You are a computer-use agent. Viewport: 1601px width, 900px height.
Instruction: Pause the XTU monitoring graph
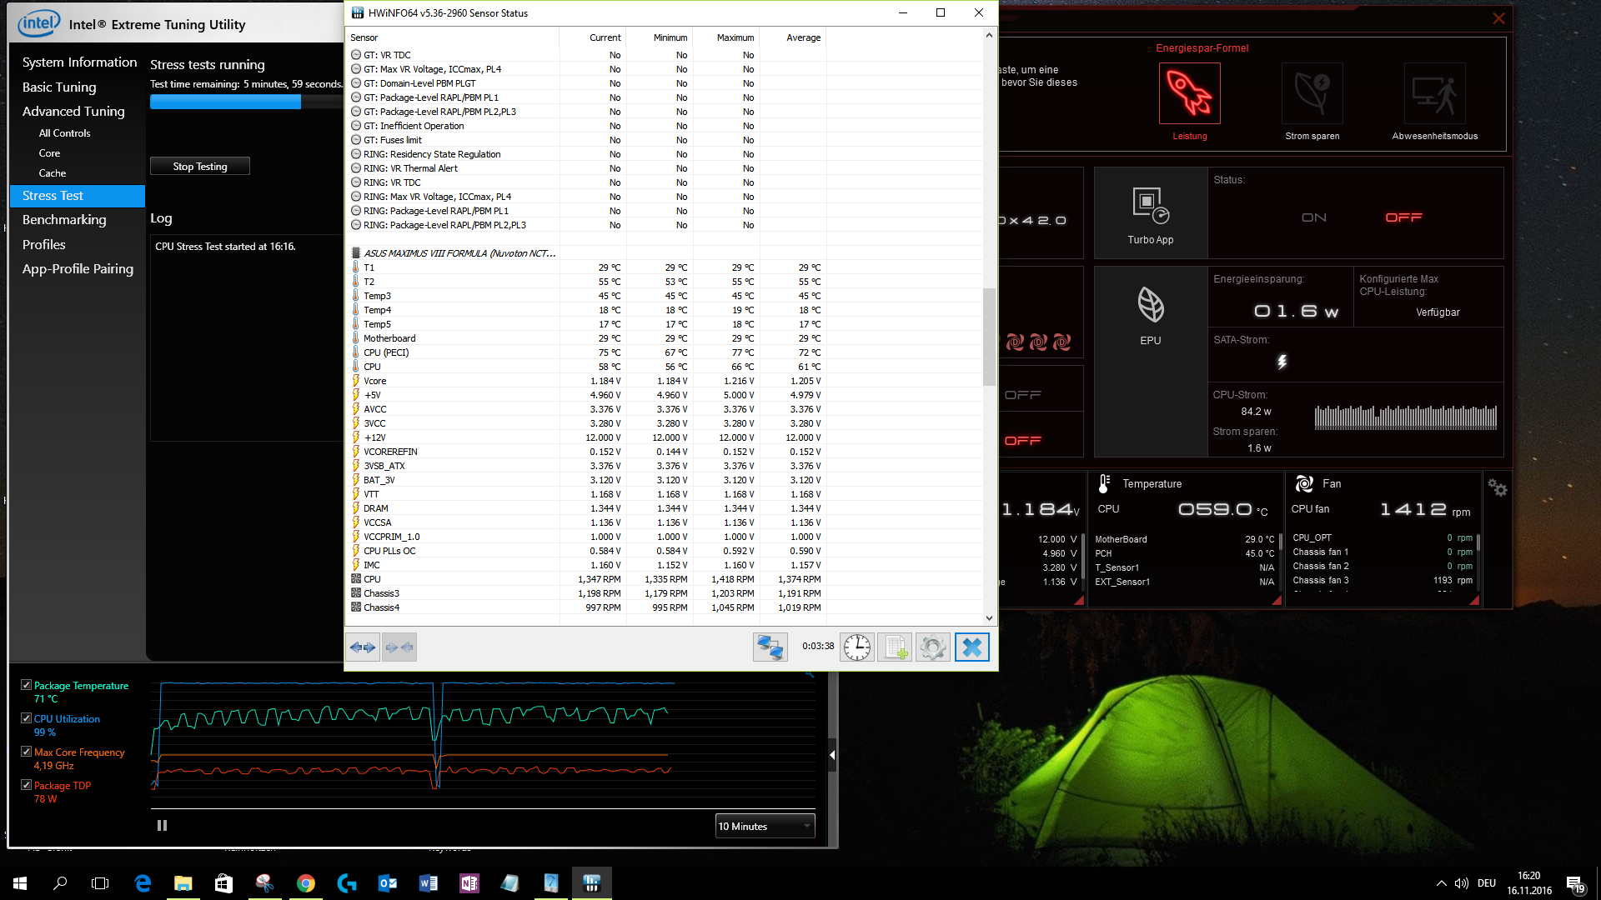(x=162, y=825)
